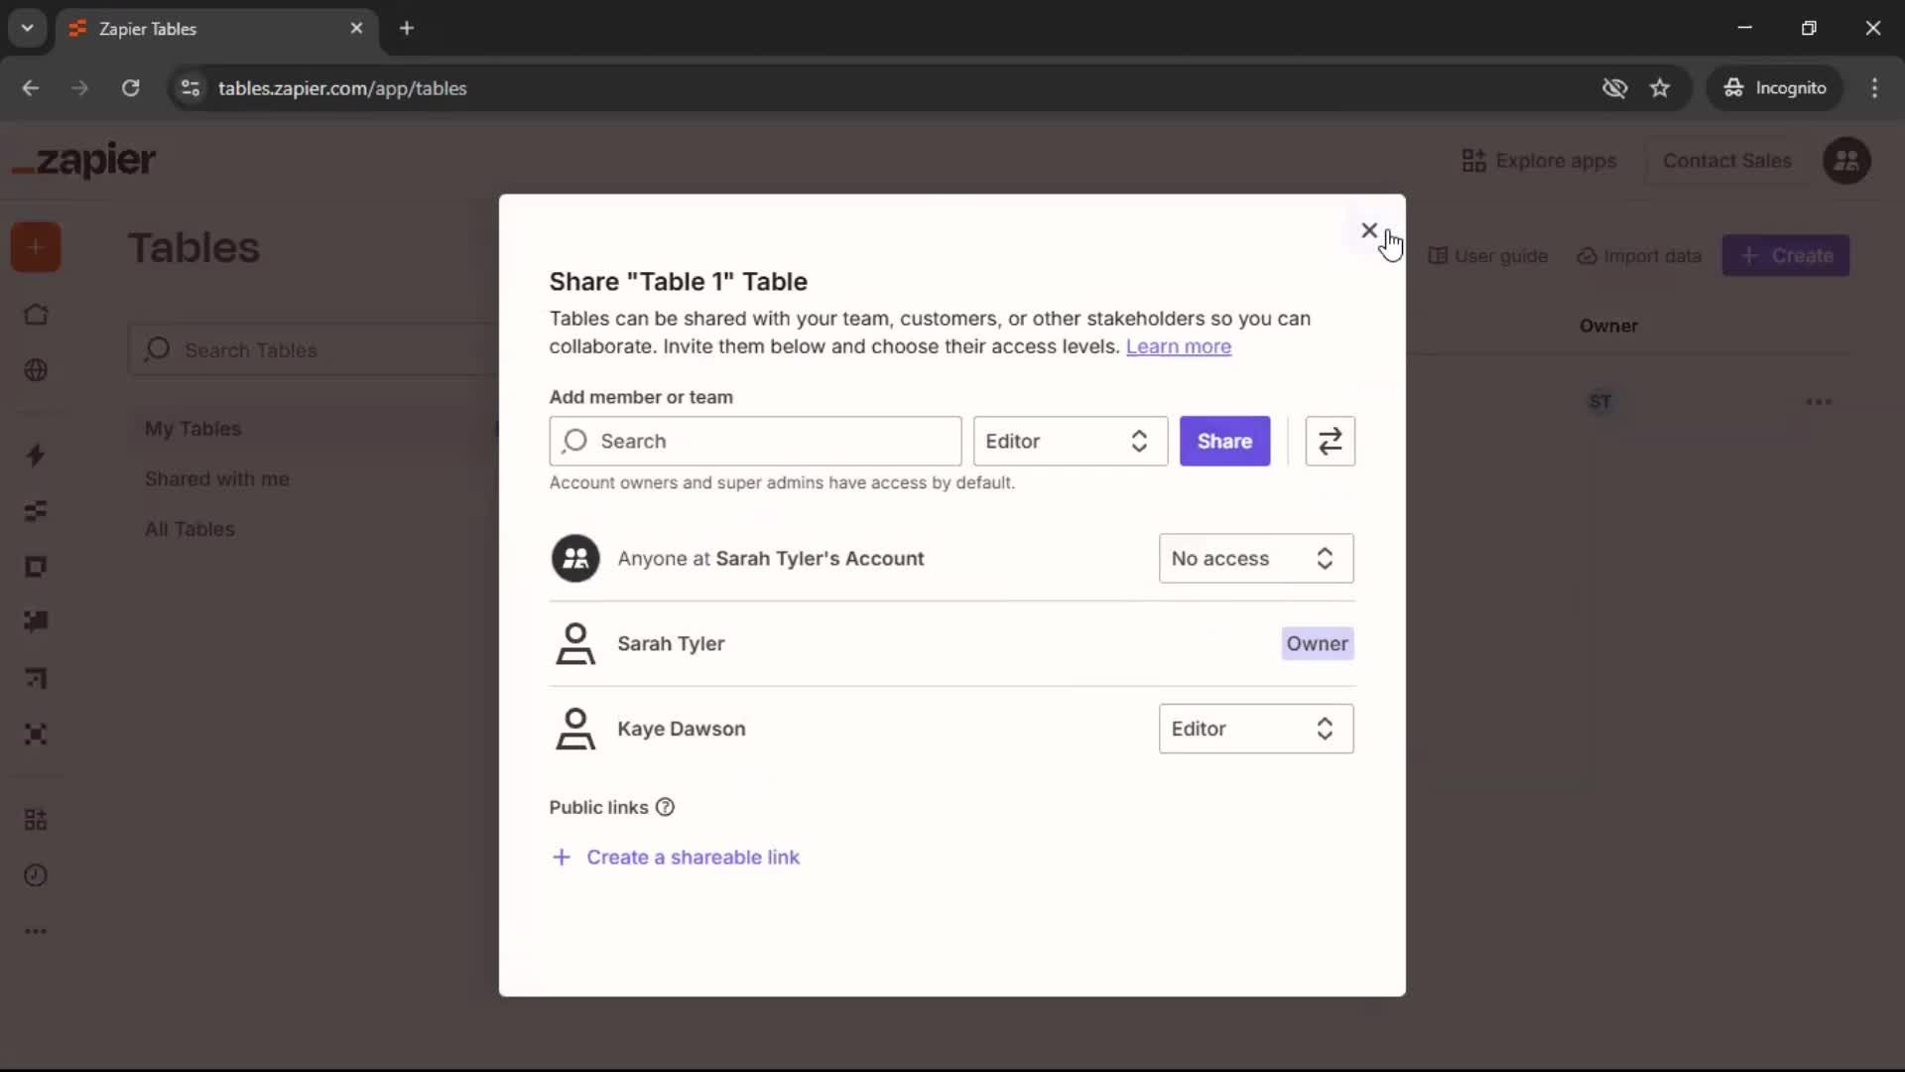The height and width of the screenshot is (1072, 1905).
Task: Open the User guide link
Action: [x=1488, y=256]
